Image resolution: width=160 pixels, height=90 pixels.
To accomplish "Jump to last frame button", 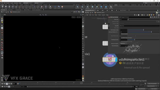I will coord(11,84).
